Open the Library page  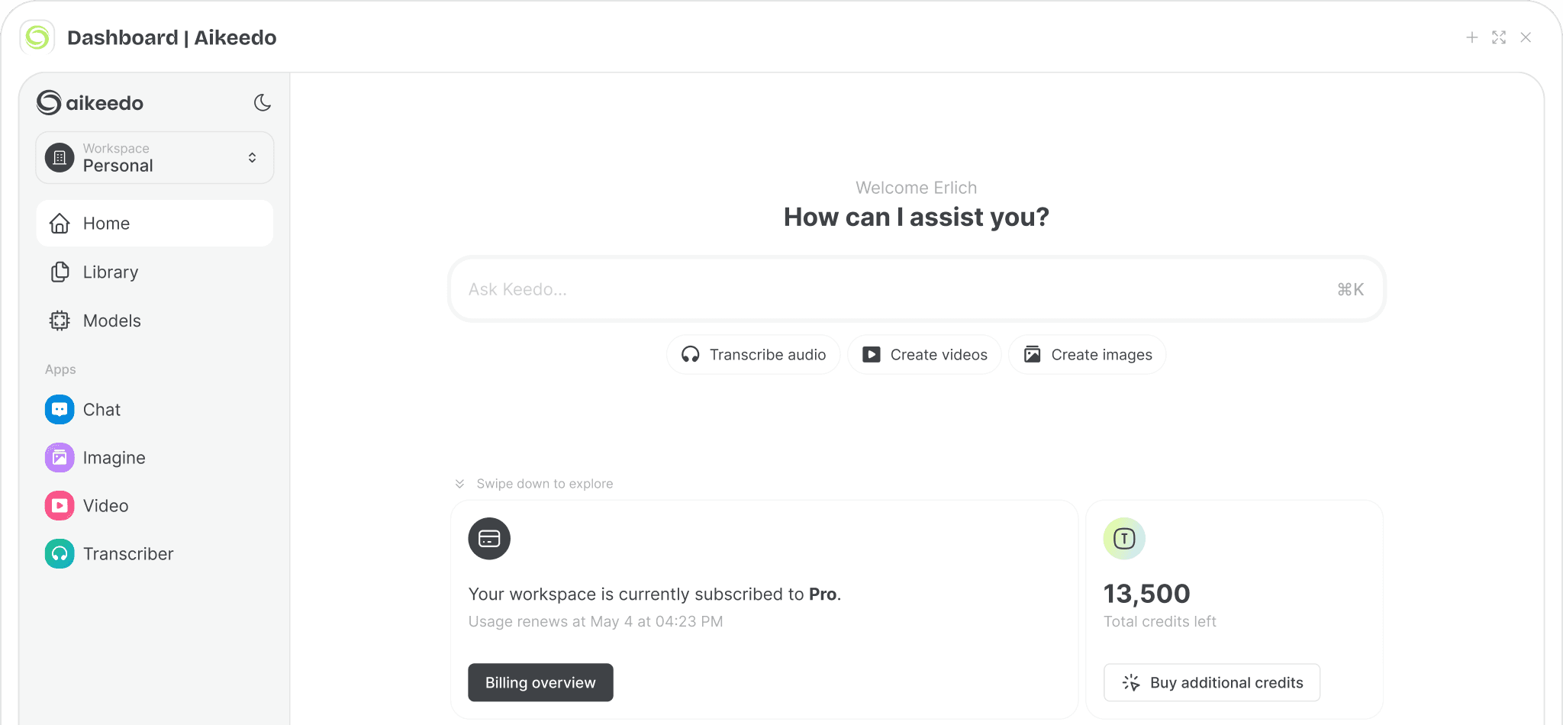click(110, 272)
